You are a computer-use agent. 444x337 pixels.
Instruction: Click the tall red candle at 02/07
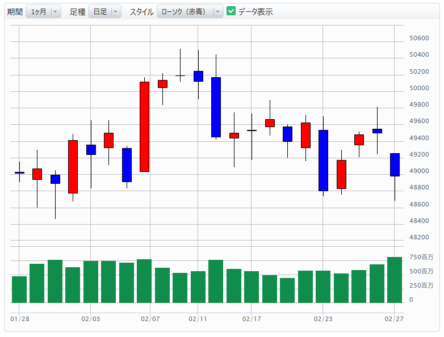tap(144, 127)
